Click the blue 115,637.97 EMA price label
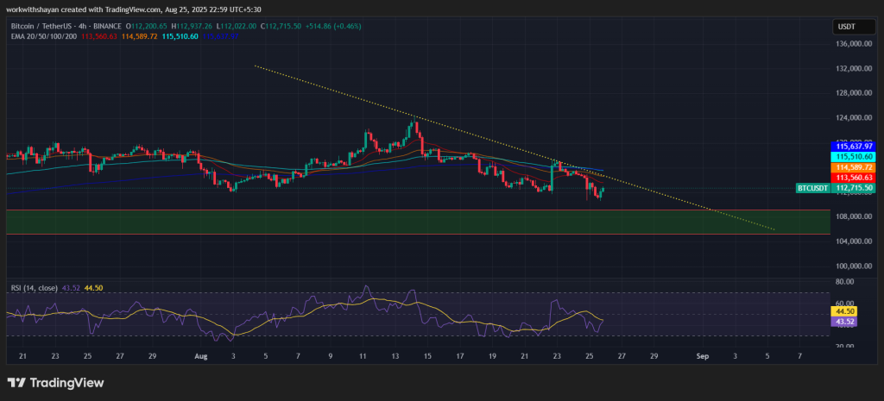The image size is (884, 401). 853,147
